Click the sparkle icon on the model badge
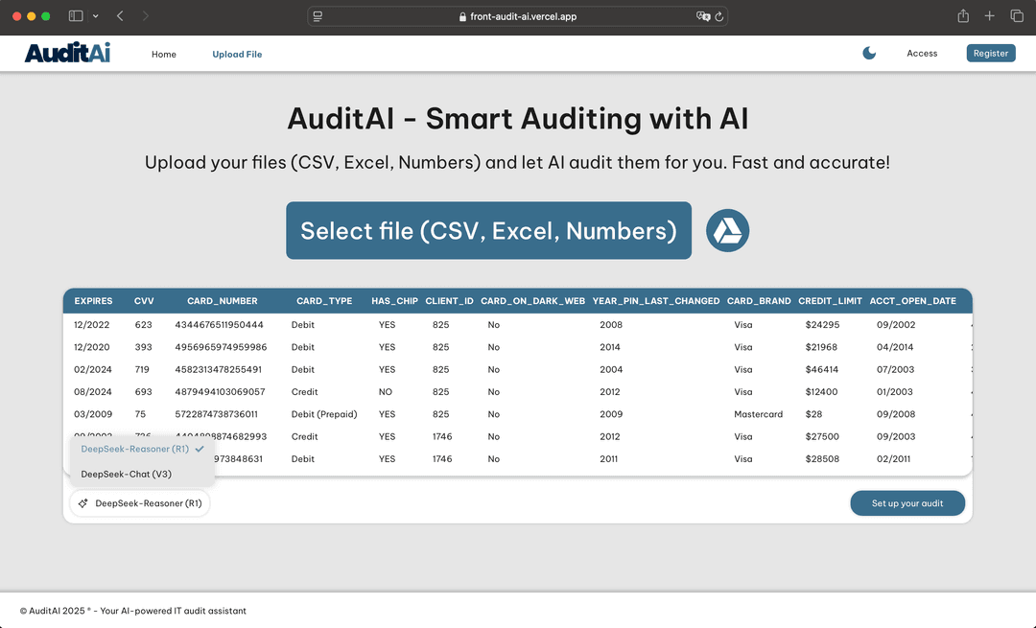 click(x=82, y=502)
